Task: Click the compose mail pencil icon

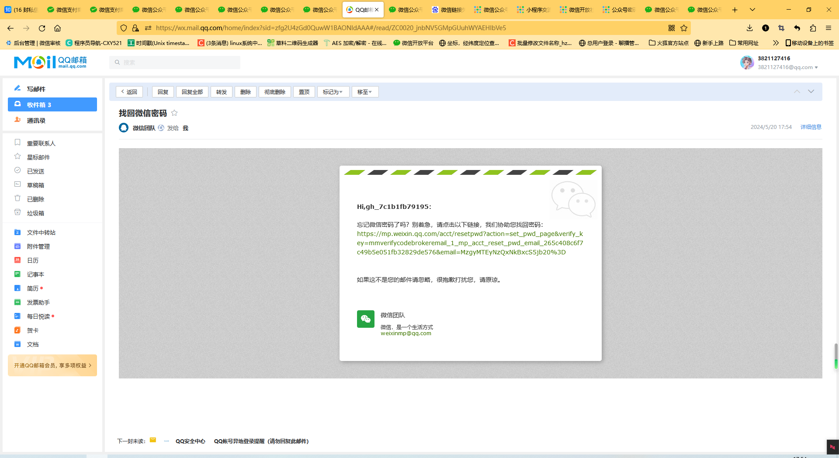Action: [x=17, y=88]
